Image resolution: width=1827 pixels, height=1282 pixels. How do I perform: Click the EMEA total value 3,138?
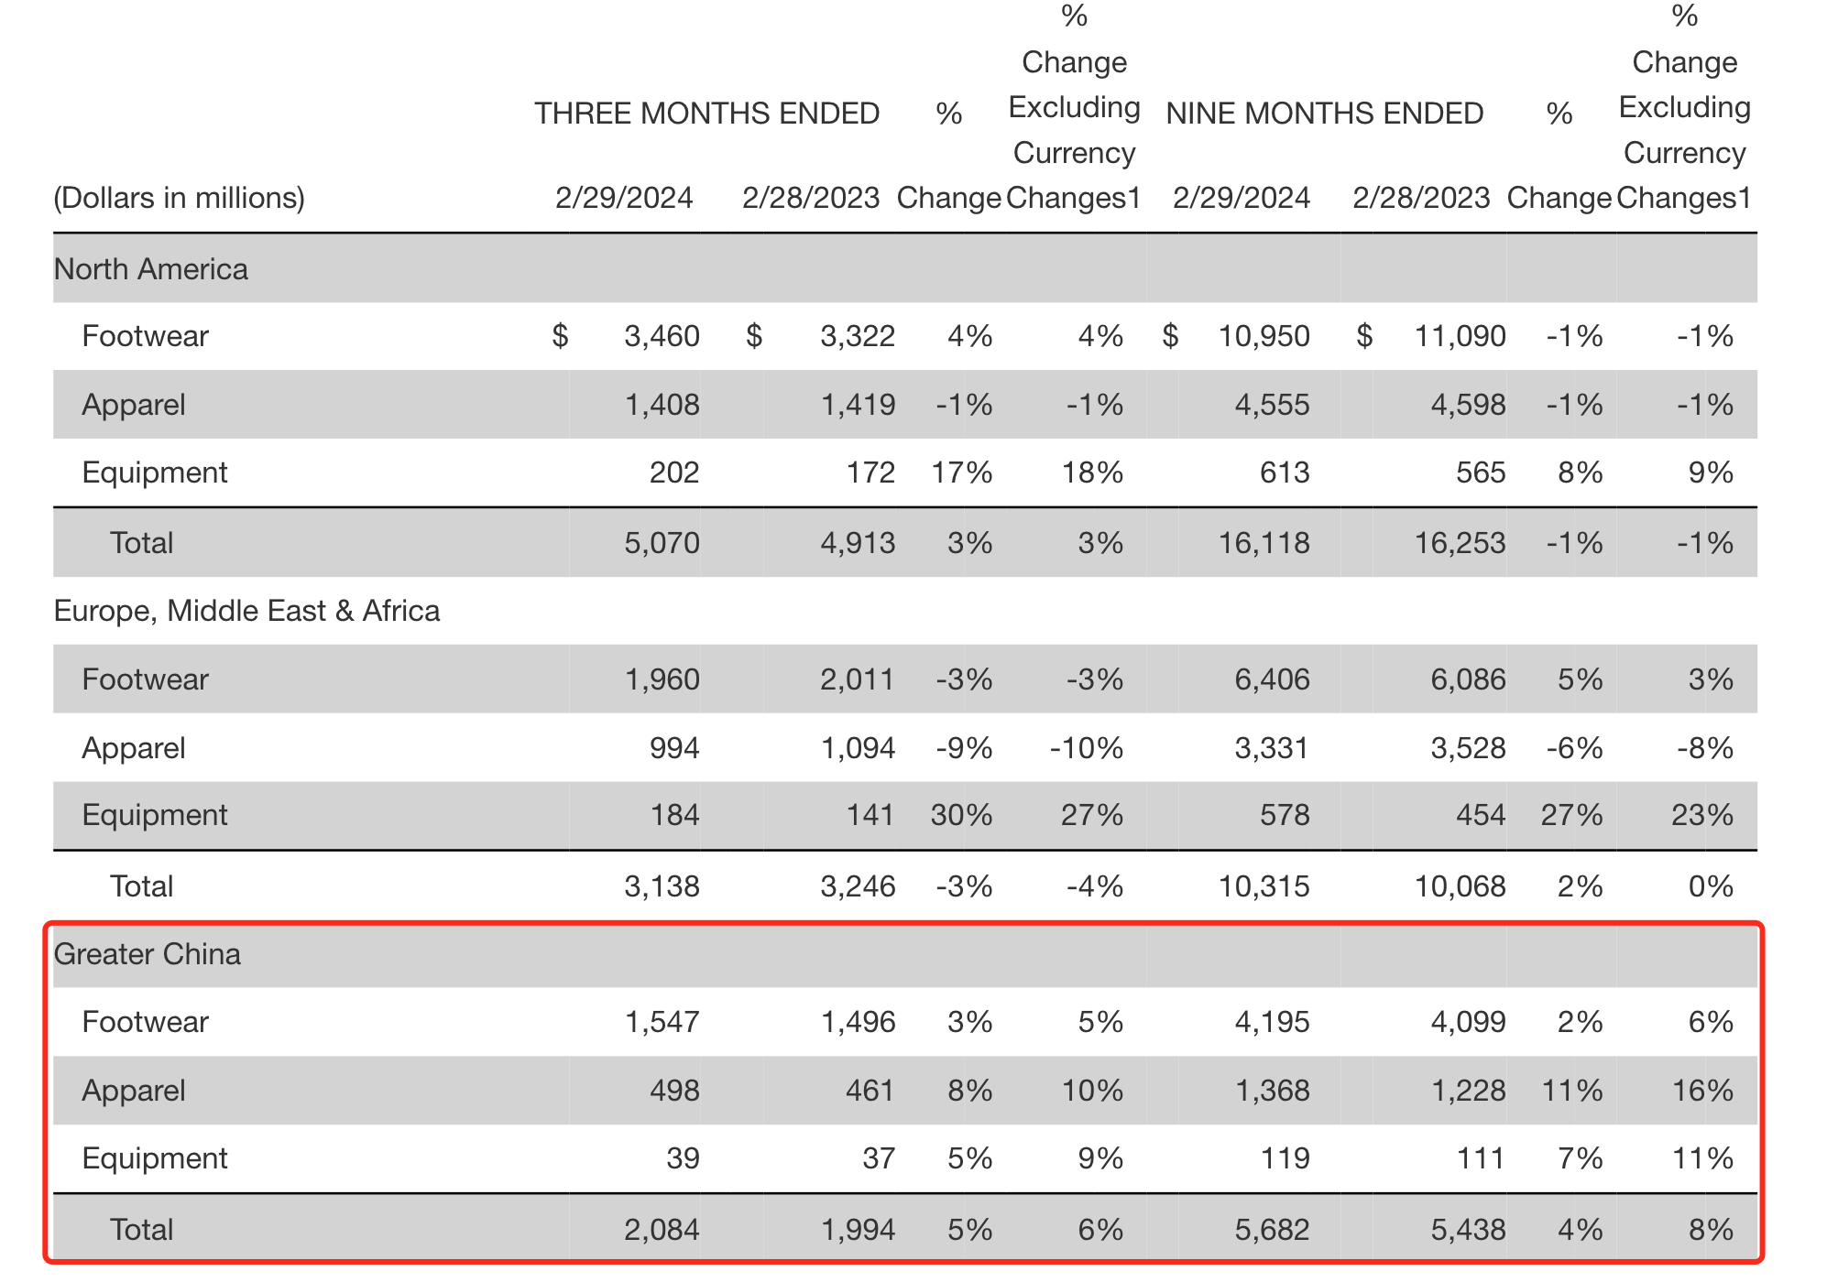[x=662, y=886]
